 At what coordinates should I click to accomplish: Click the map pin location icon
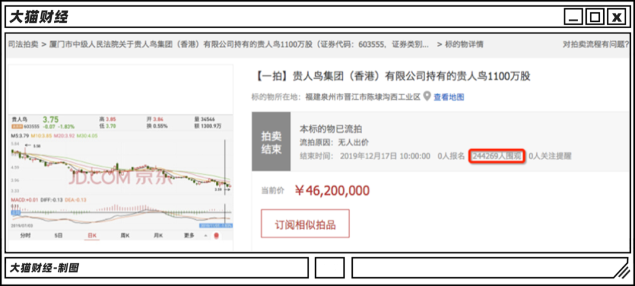[426, 97]
